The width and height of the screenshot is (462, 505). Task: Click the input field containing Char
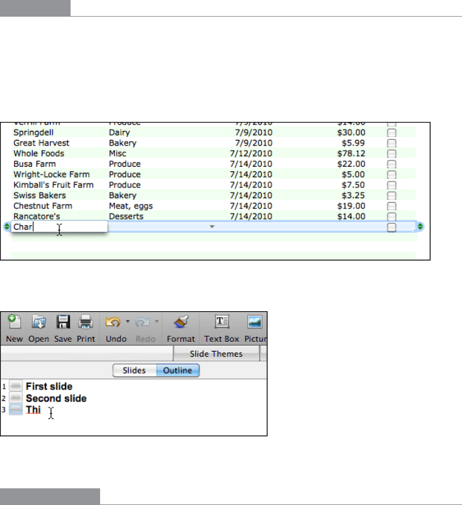pyautogui.click(x=59, y=227)
